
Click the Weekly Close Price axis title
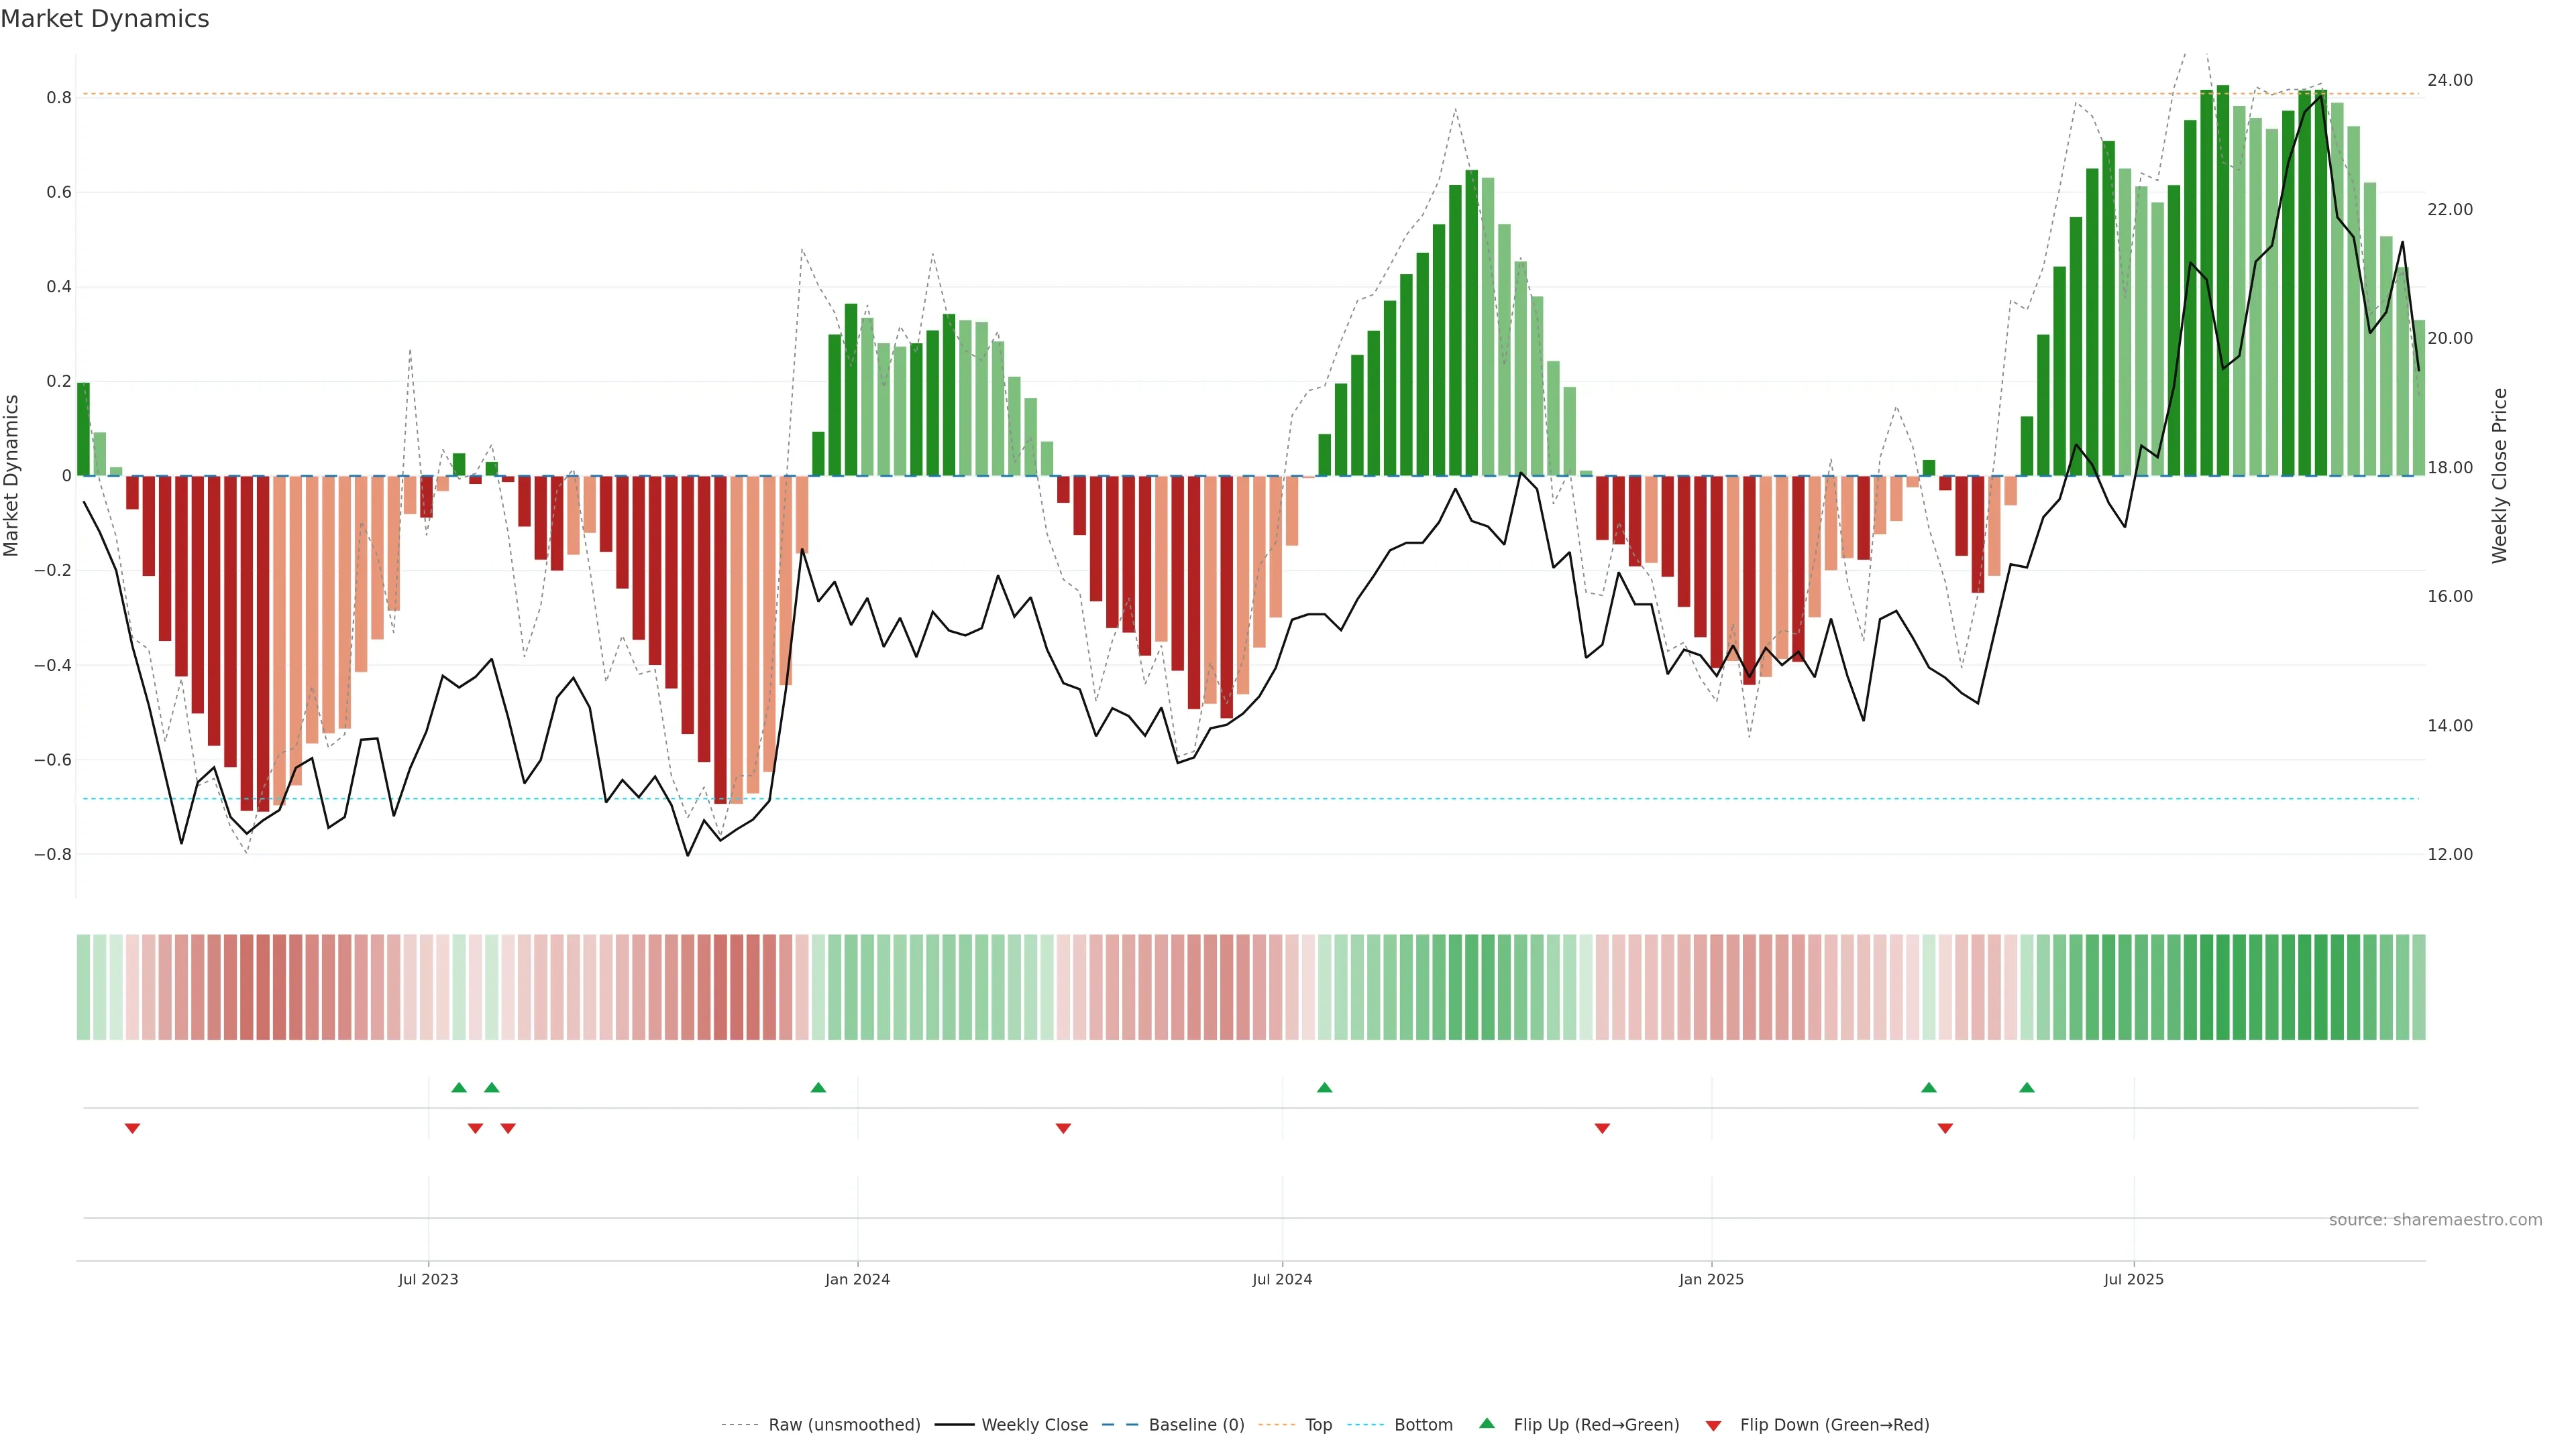(2499, 476)
